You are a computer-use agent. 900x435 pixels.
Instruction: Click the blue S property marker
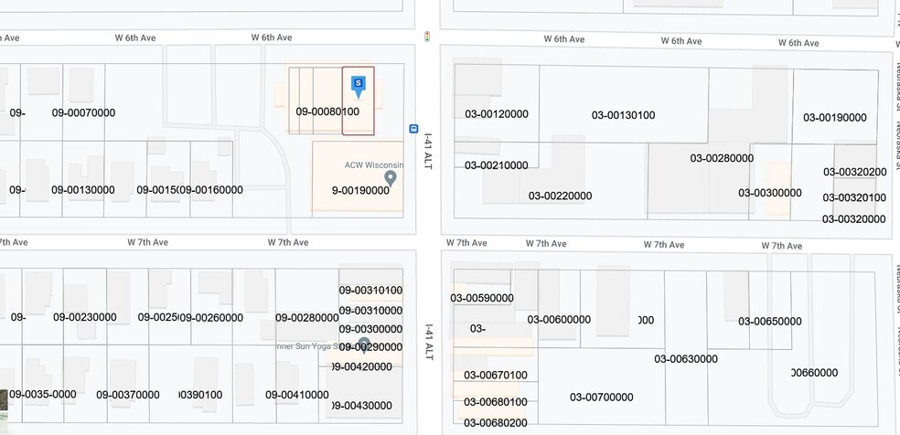coord(358,85)
